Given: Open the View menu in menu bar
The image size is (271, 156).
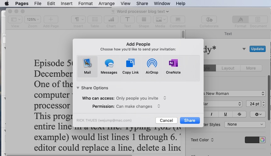Looking at the screenshot, I should [126, 3].
